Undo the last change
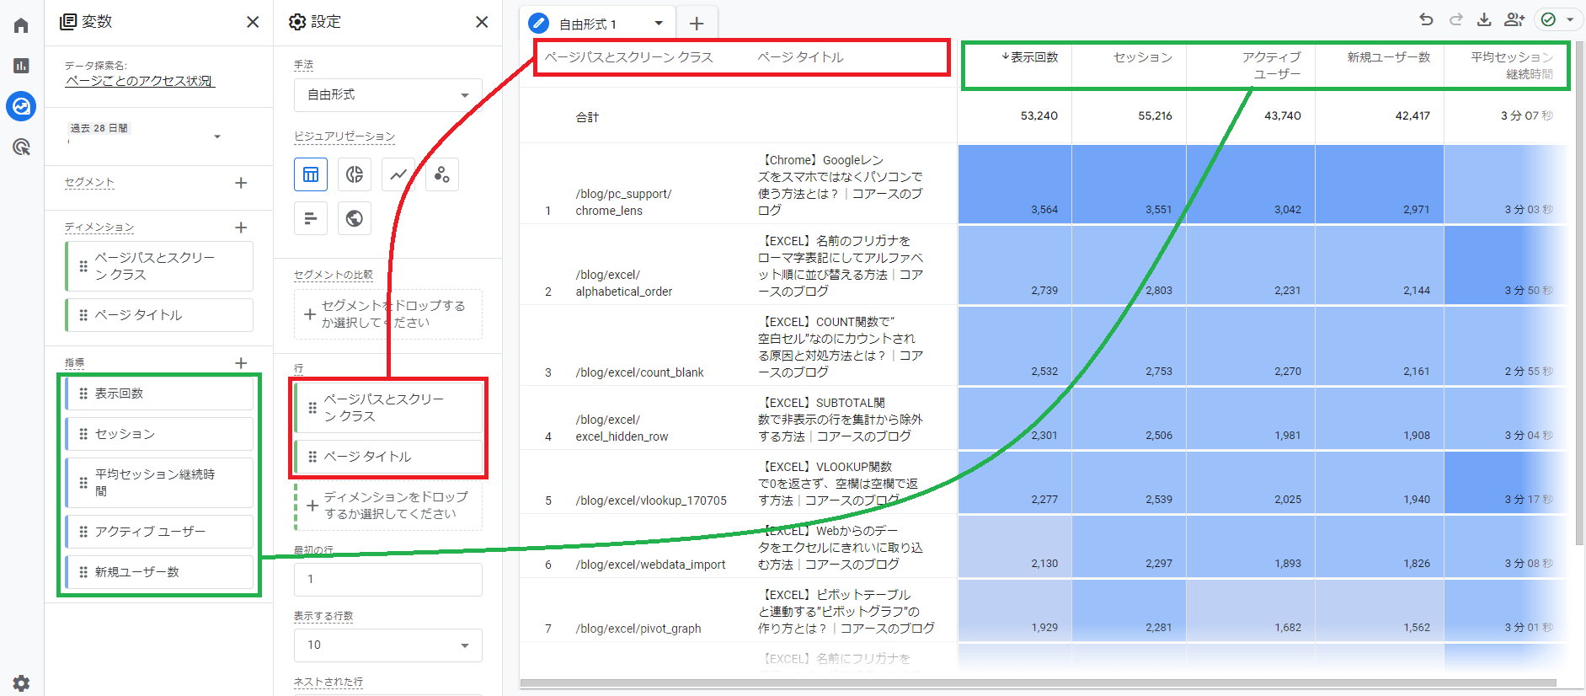This screenshot has height=696, width=1586. (1426, 19)
